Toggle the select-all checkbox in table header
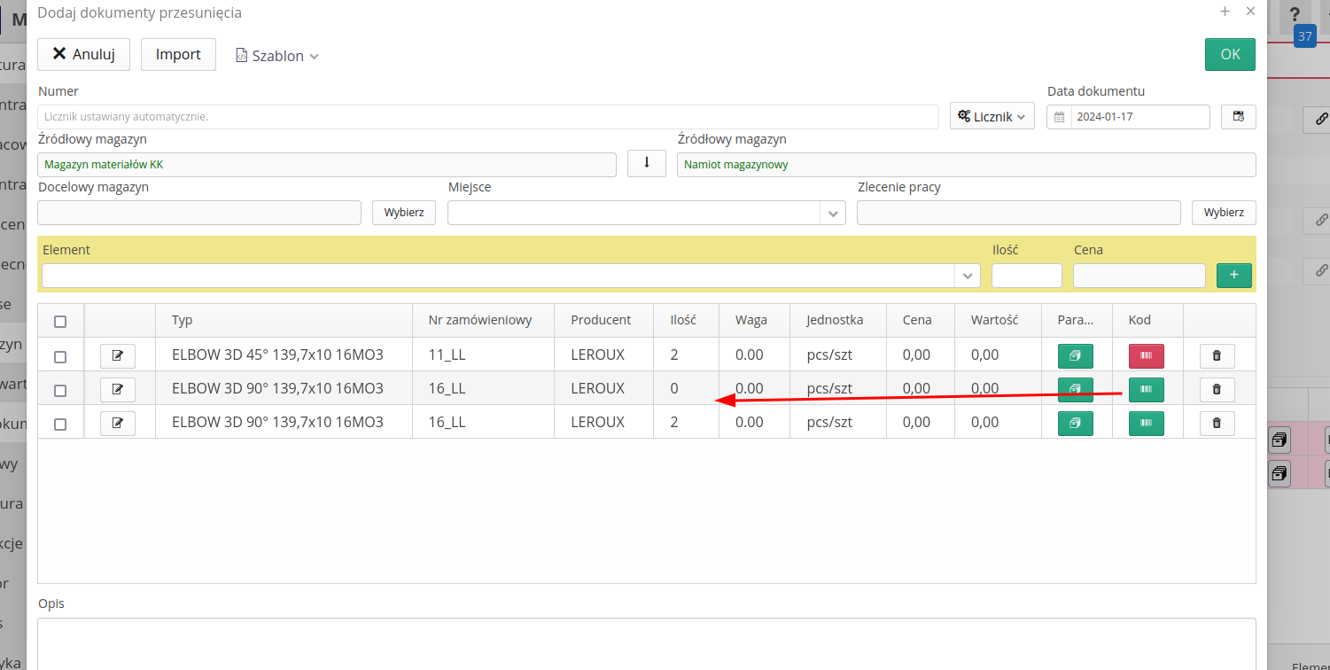 [x=60, y=321]
